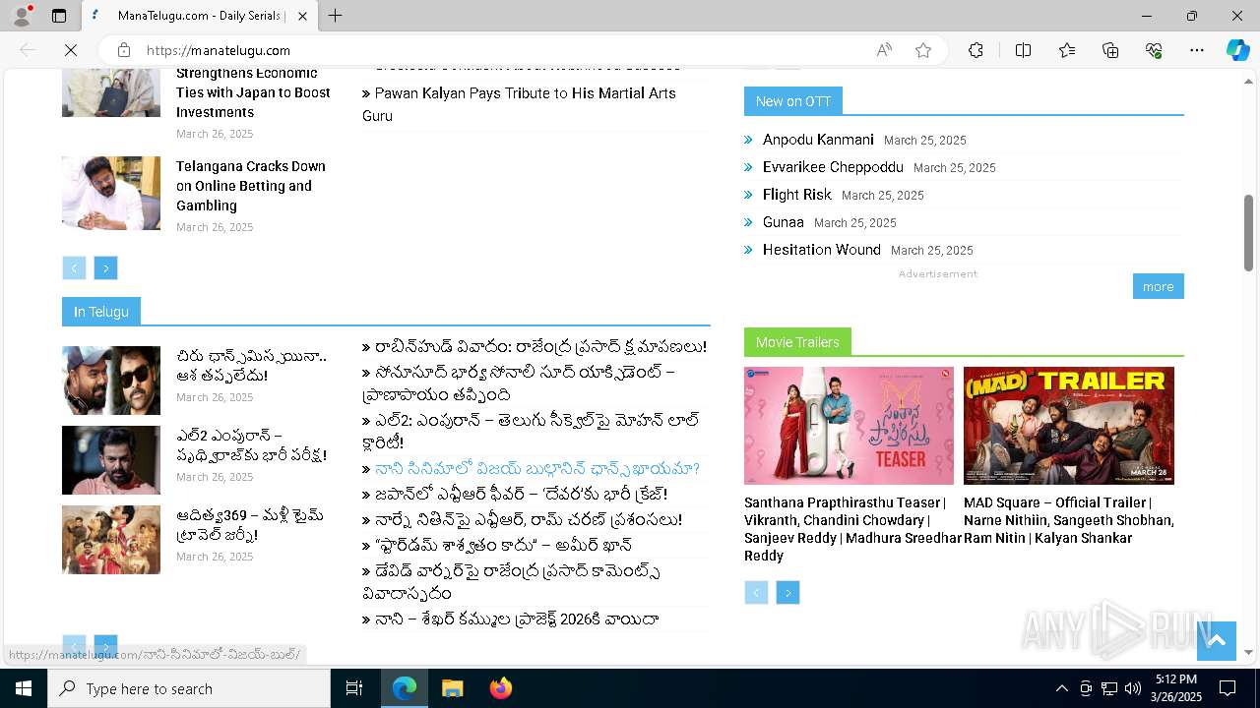Screen dimensions: 1260x708
Task: Open the Windows Start menu
Action: pos(24,688)
